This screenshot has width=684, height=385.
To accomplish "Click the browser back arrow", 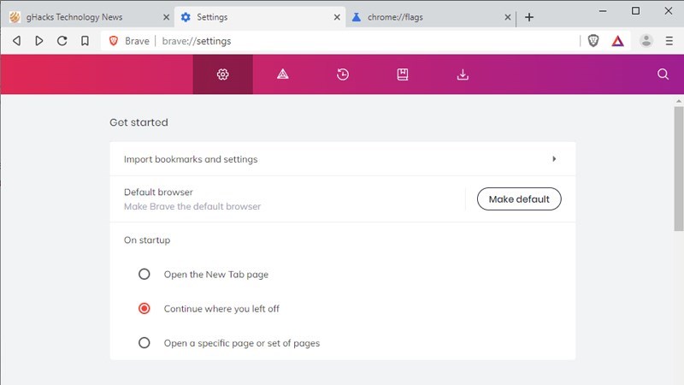I will tap(16, 41).
